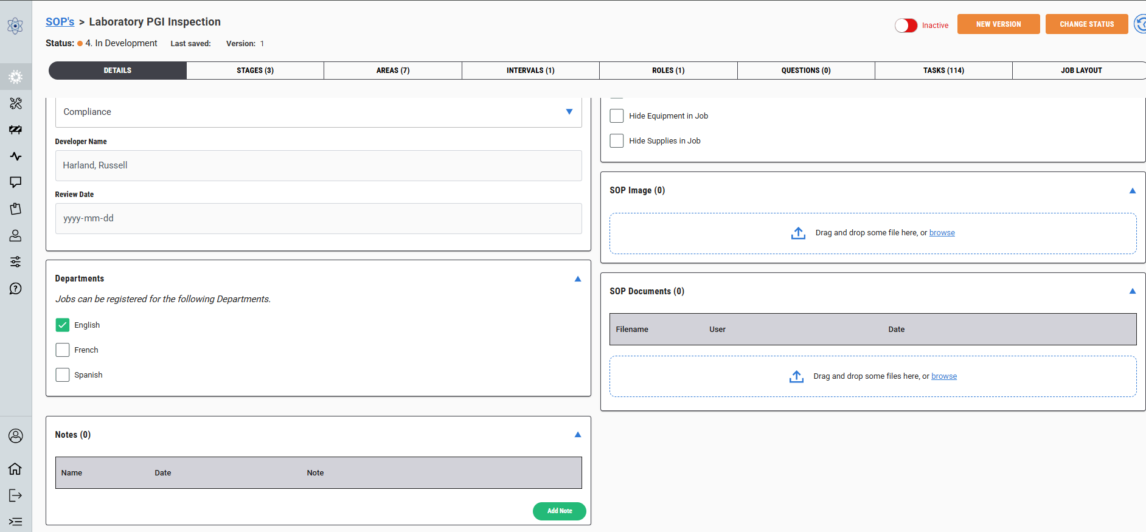Uncheck the English department checkbox
Image resolution: width=1146 pixels, height=532 pixels.
[x=63, y=325]
